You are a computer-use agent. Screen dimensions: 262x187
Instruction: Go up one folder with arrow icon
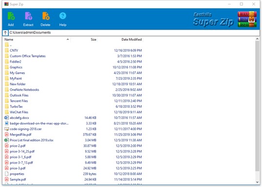[x=5, y=33]
